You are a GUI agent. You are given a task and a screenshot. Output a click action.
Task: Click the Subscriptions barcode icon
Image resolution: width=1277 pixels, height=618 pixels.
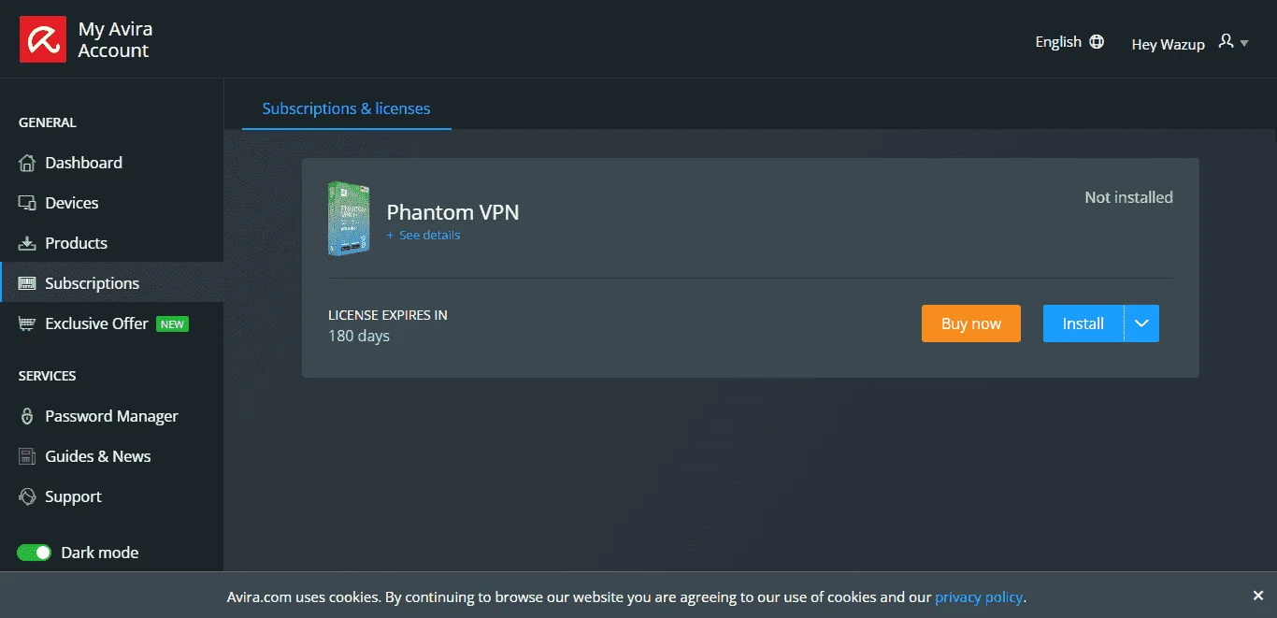point(27,283)
